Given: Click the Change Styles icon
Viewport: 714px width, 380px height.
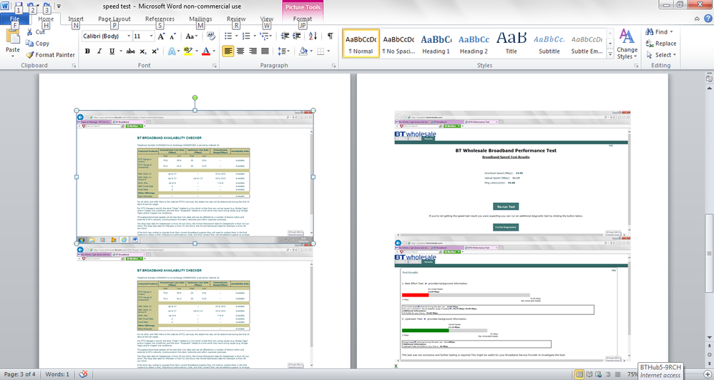Looking at the screenshot, I should coord(627,36).
